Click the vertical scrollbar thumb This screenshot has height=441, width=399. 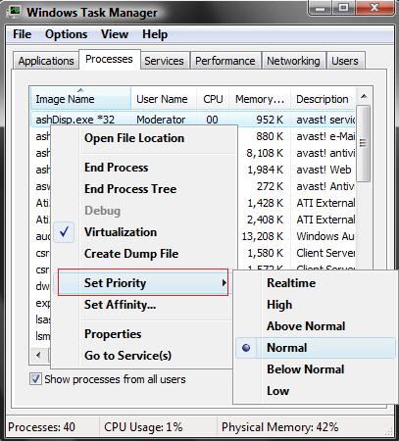tap(363, 143)
